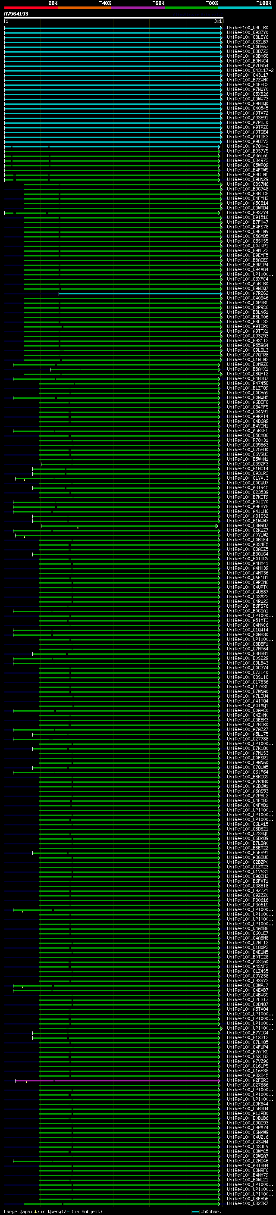Select the UniRef100_P78031 label
Screen dimensions: 276x1215
pos(247,440)
